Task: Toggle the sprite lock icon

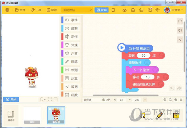Action: (x=108, y=100)
